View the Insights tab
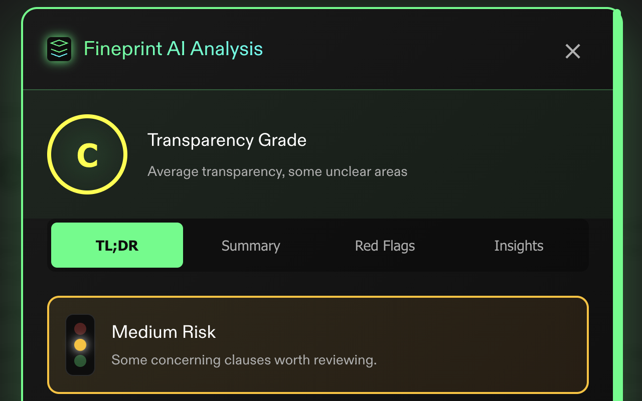 pos(519,246)
